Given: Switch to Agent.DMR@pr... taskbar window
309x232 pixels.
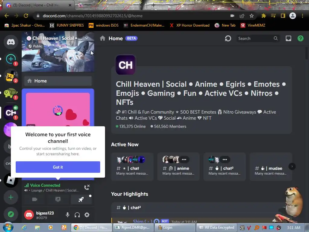Looking at the screenshot, I should pos(133,227).
